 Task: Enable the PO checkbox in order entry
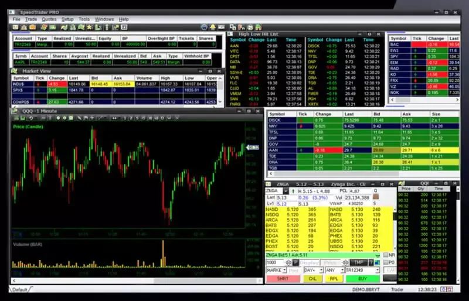(386, 262)
